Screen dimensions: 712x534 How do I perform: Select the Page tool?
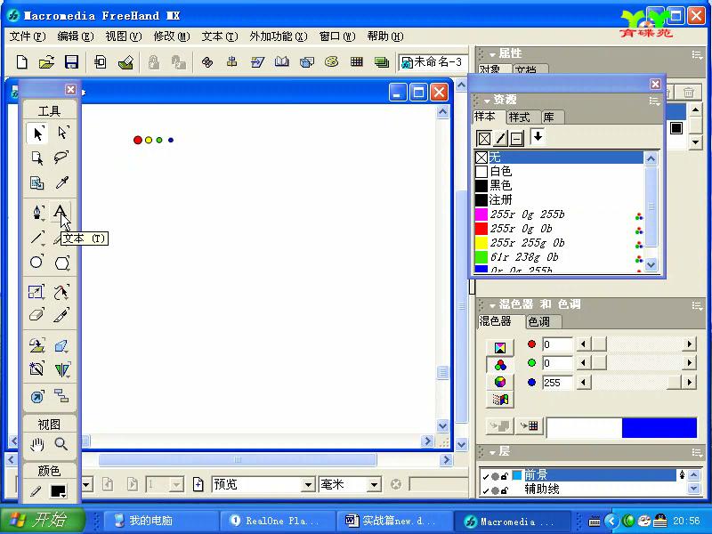tap(37, 158)
